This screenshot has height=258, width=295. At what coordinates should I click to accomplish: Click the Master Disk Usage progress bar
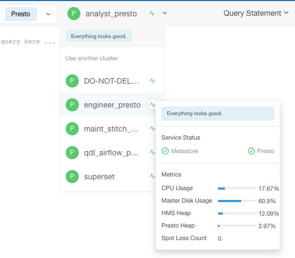(x=237, y=201)
